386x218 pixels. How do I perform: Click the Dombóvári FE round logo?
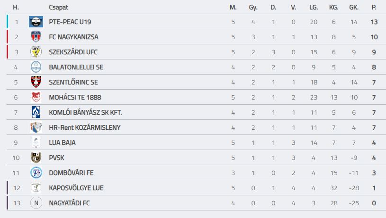36,173
